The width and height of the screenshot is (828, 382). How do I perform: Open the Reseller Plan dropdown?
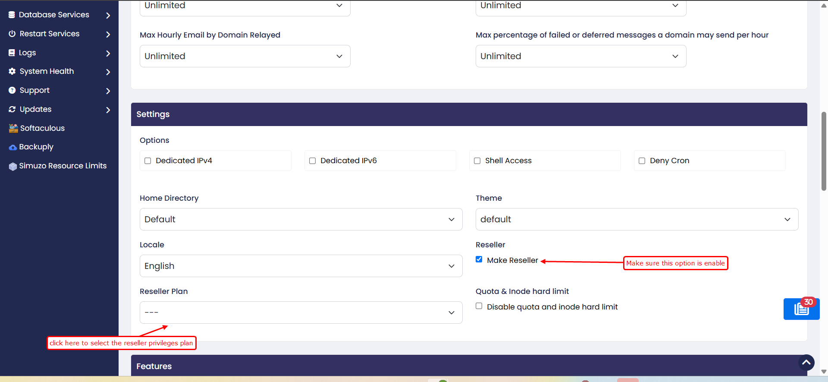pos(301,313)
